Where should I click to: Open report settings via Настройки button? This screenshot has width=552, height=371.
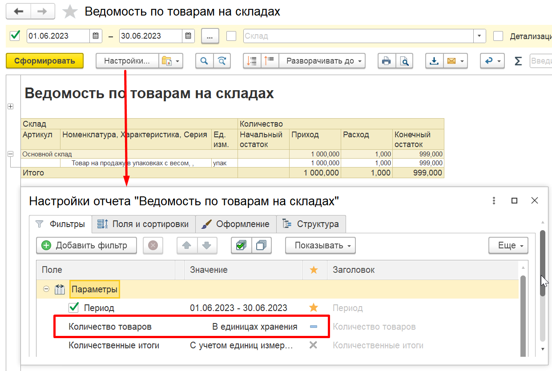(127, 61)
